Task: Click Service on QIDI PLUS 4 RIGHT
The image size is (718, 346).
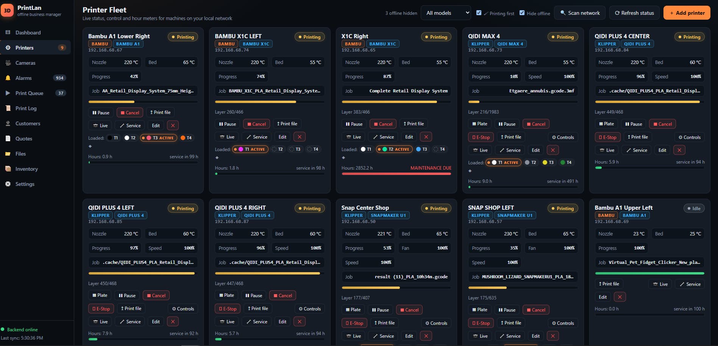Action: (257, 321)
